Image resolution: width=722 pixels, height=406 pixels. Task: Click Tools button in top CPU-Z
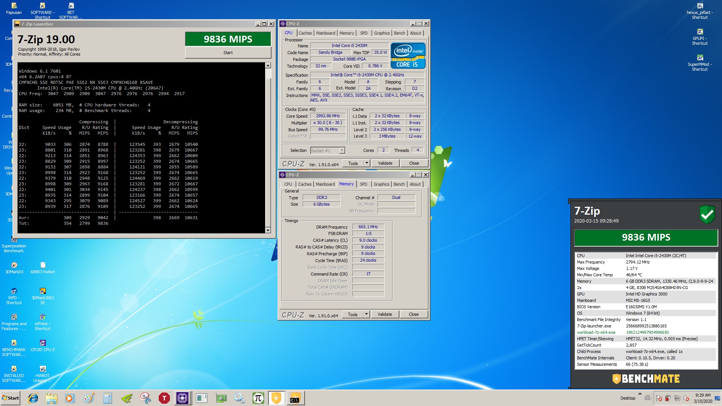pyautogui.click(x=353, y=163)
